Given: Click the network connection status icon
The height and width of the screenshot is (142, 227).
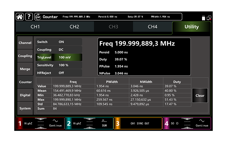Looking at the screenshot, I should coord(209,18).
